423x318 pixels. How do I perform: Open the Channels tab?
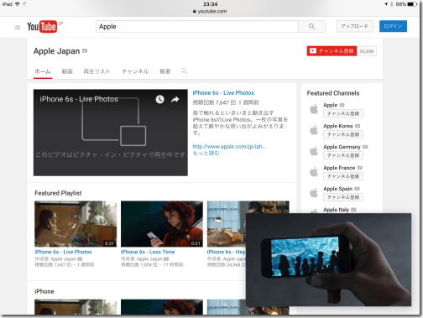[x=135, y=71]
